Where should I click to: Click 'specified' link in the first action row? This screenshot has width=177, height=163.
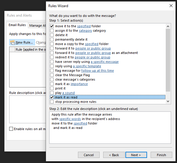point(84,26)
